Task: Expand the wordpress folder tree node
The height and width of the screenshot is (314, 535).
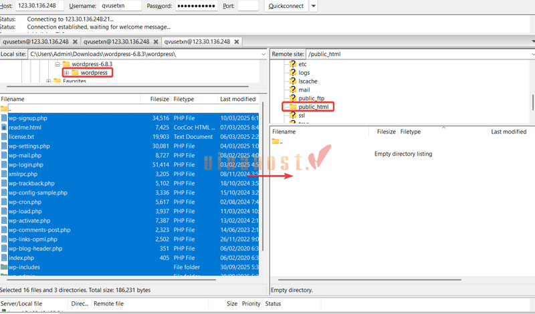Action: click(66, 73)
